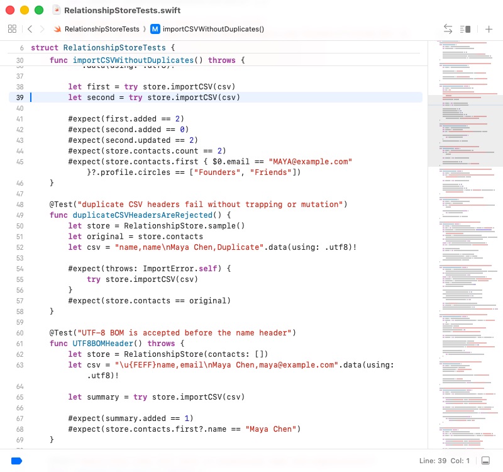Click 'RelationshipStore.sample()' call

(x=184, y=226)
